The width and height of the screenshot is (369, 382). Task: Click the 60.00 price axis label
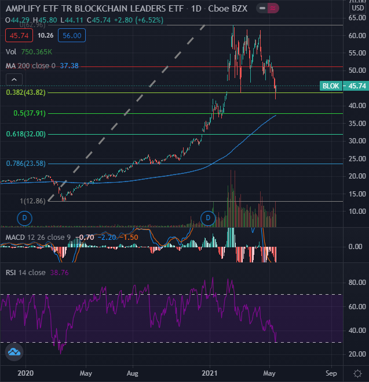coord(357,36)
